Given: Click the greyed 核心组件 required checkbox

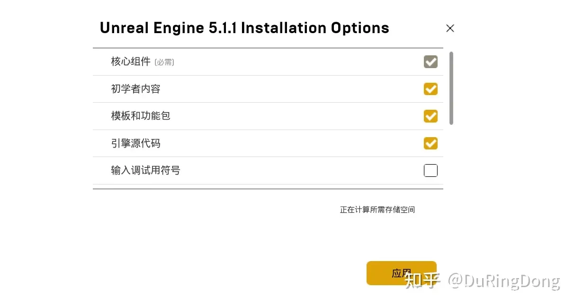Looking at the screenshot, I should (430, 62).
